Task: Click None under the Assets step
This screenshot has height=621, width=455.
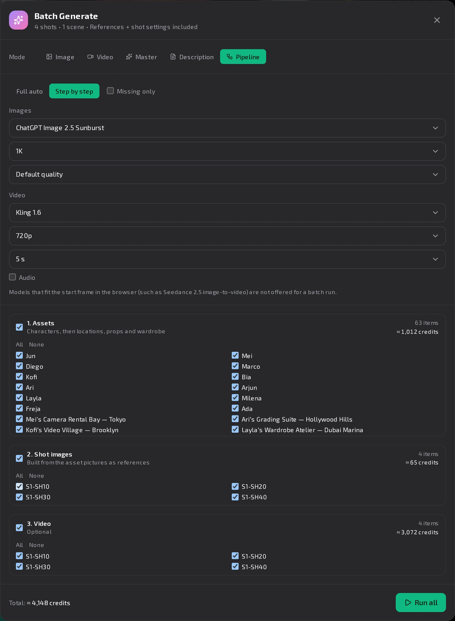Action: click(36, 345)
